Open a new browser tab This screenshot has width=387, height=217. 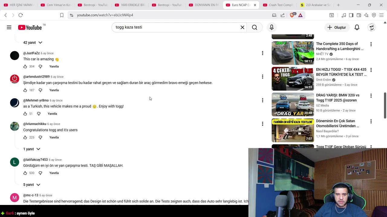(338, 5)
